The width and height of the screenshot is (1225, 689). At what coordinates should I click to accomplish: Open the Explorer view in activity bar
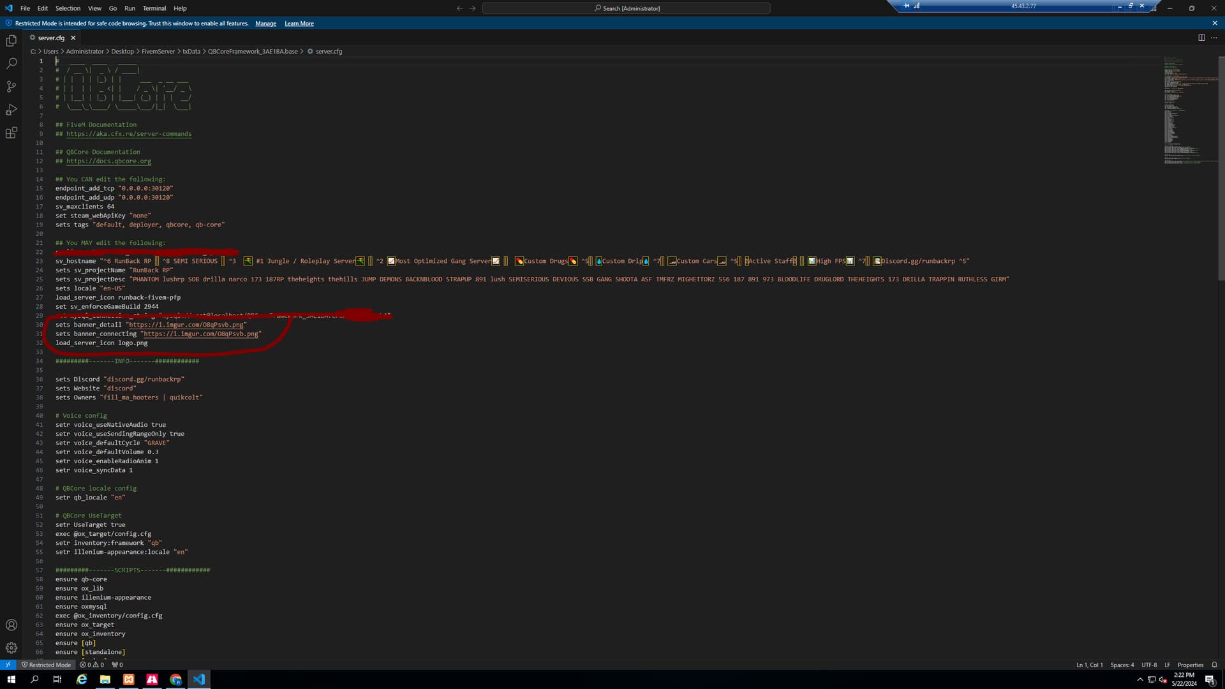click(x=11, y=41)
